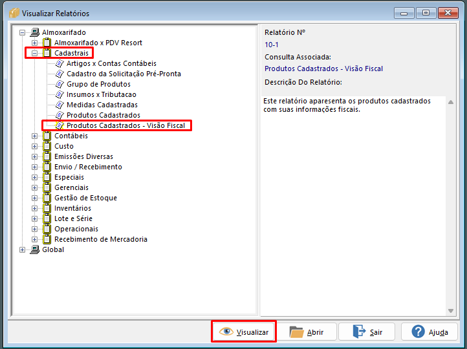Click the clipboard icon beside Gerenciais
The height and width of the screenshot is (349, 467).
click(47, 187)
